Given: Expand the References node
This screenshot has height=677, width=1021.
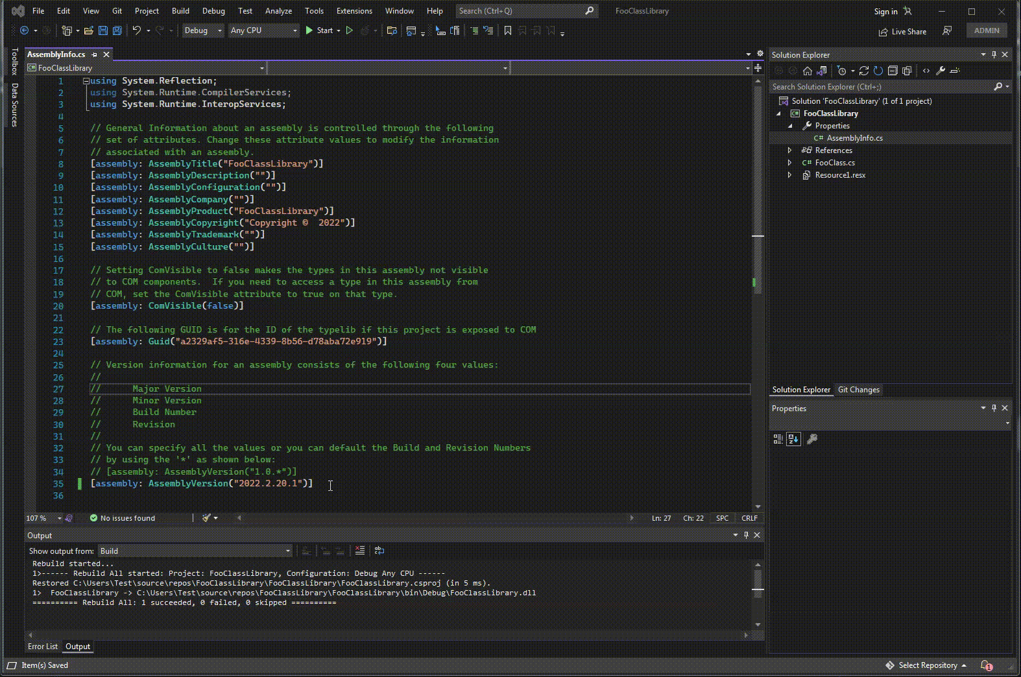Looking at the screenshot, I should 789,150.
